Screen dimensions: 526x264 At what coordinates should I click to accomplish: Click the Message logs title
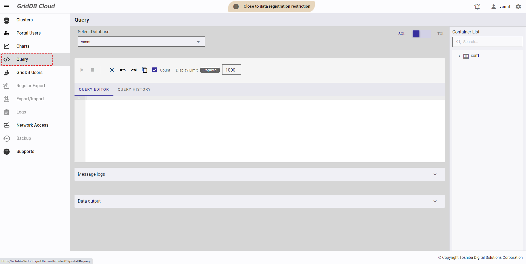click(91, 174)
